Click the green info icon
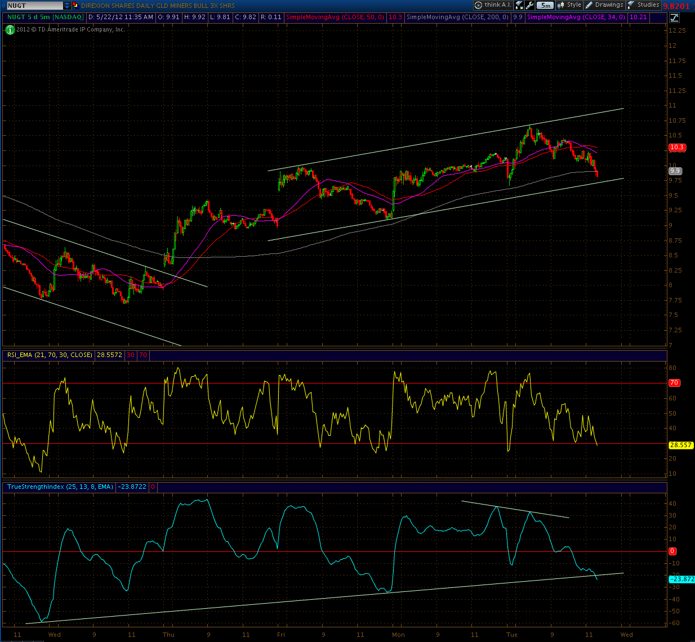The image size is (695, 642). click(x=10, y=29)
